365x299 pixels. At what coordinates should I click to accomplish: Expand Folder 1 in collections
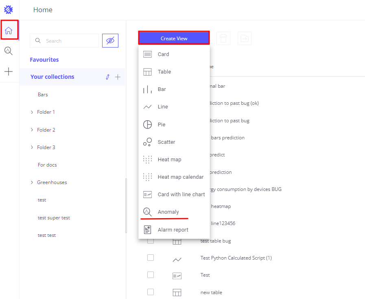32,112
